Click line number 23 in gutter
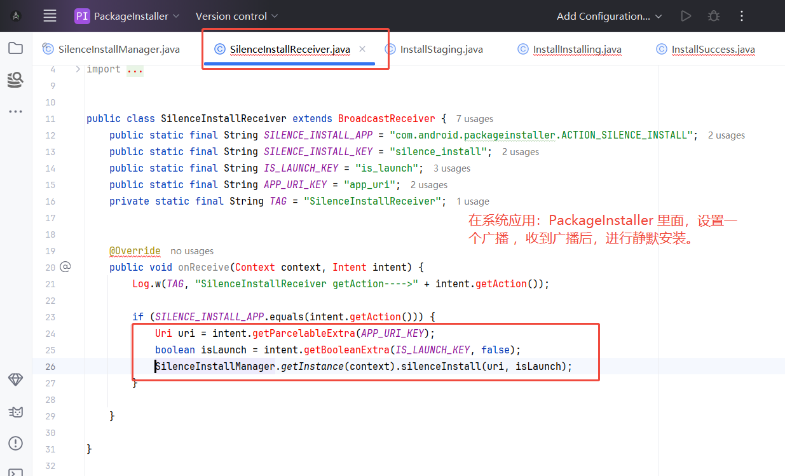 (50, 317)
